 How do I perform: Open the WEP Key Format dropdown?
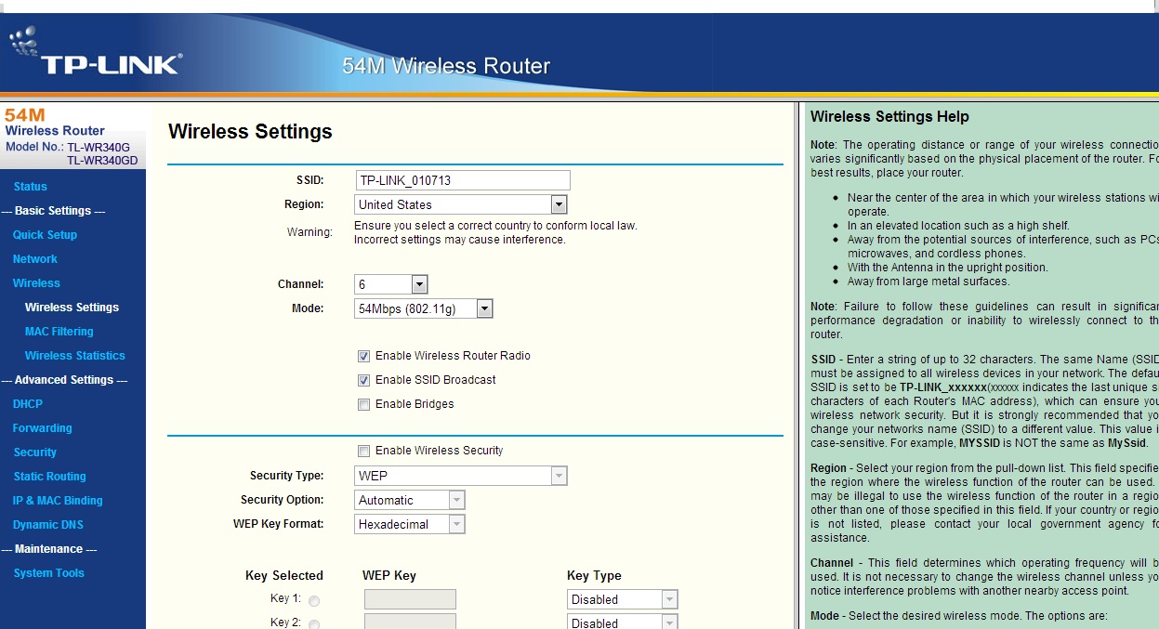410,524
